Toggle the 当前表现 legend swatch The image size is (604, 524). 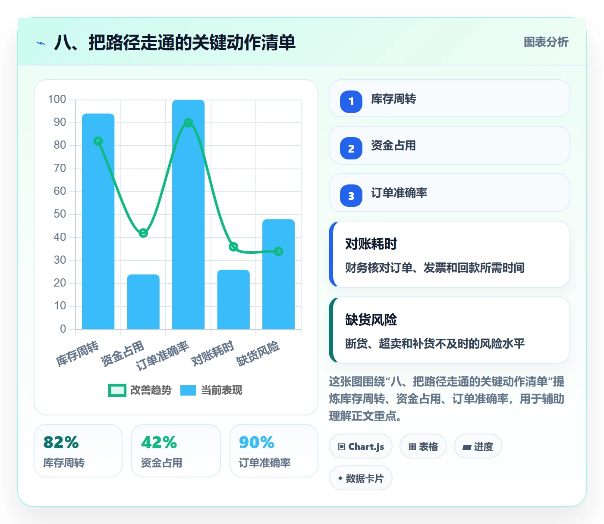point(188,390)
